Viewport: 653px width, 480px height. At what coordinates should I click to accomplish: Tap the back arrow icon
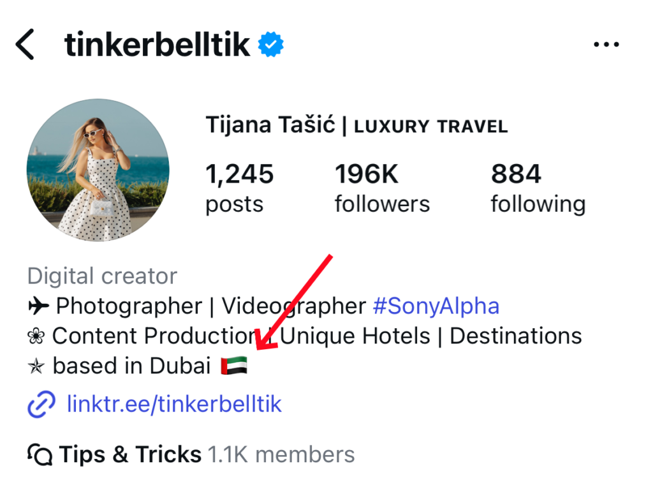[x=25, y=45]
